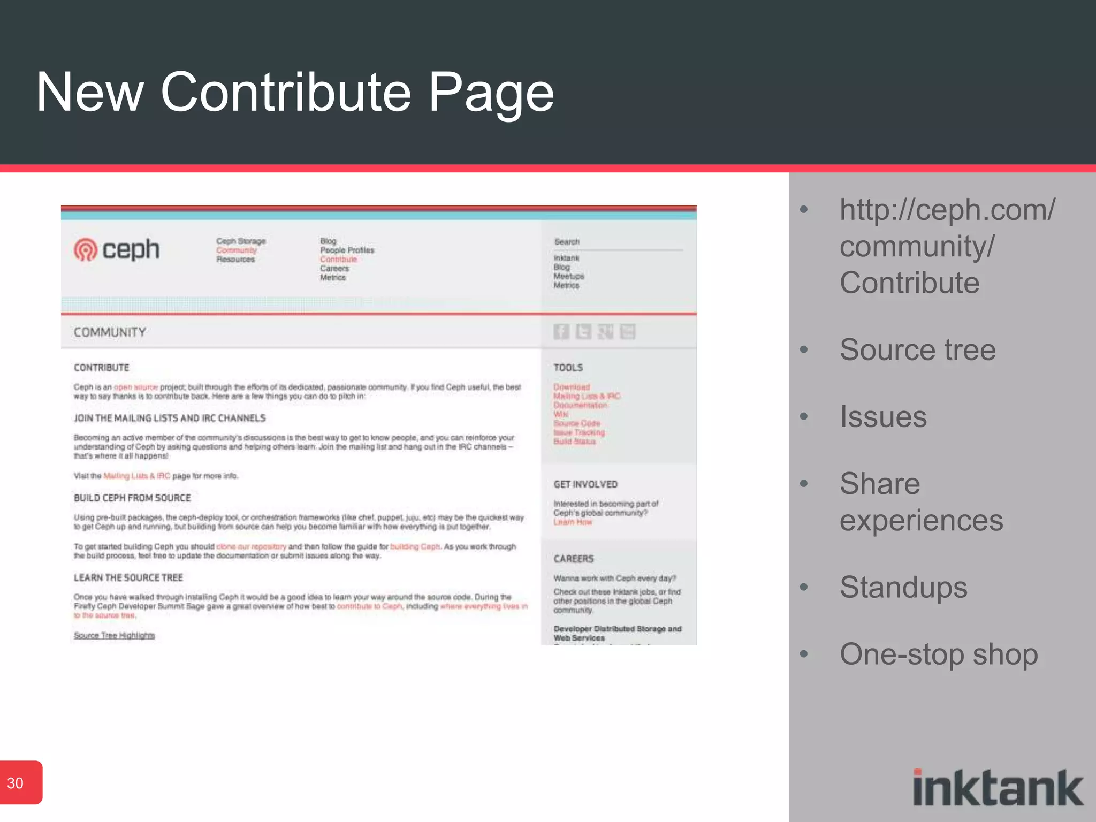The height and width of the screenshot is (822, 1096).
Task: Follow the Mailing Lists & IRC link in body text
Action: pos(136,476)
